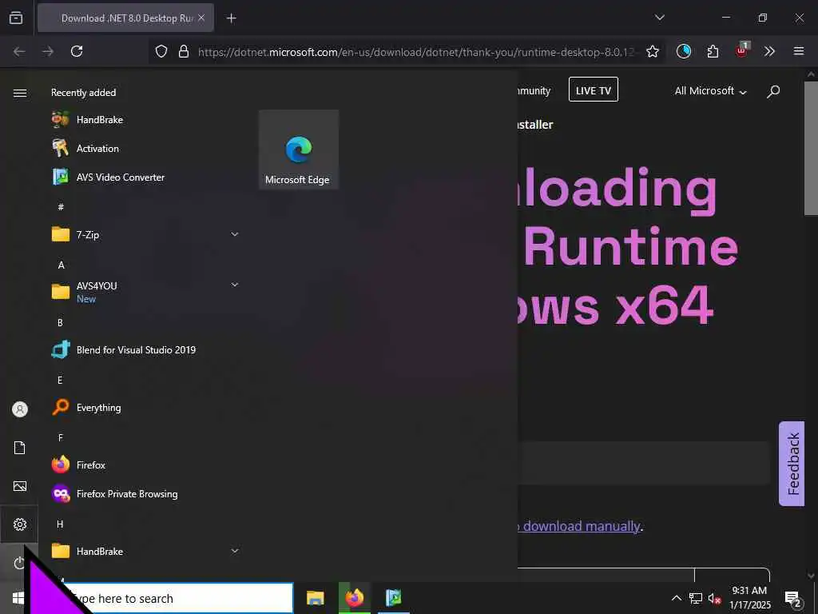The height and width of the screenshot is (614, 818).
Task: Expand the Start menu hamburger
Action: [20, 93]
